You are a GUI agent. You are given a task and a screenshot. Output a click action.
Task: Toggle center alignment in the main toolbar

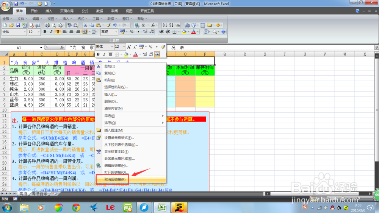click(71, 32)
